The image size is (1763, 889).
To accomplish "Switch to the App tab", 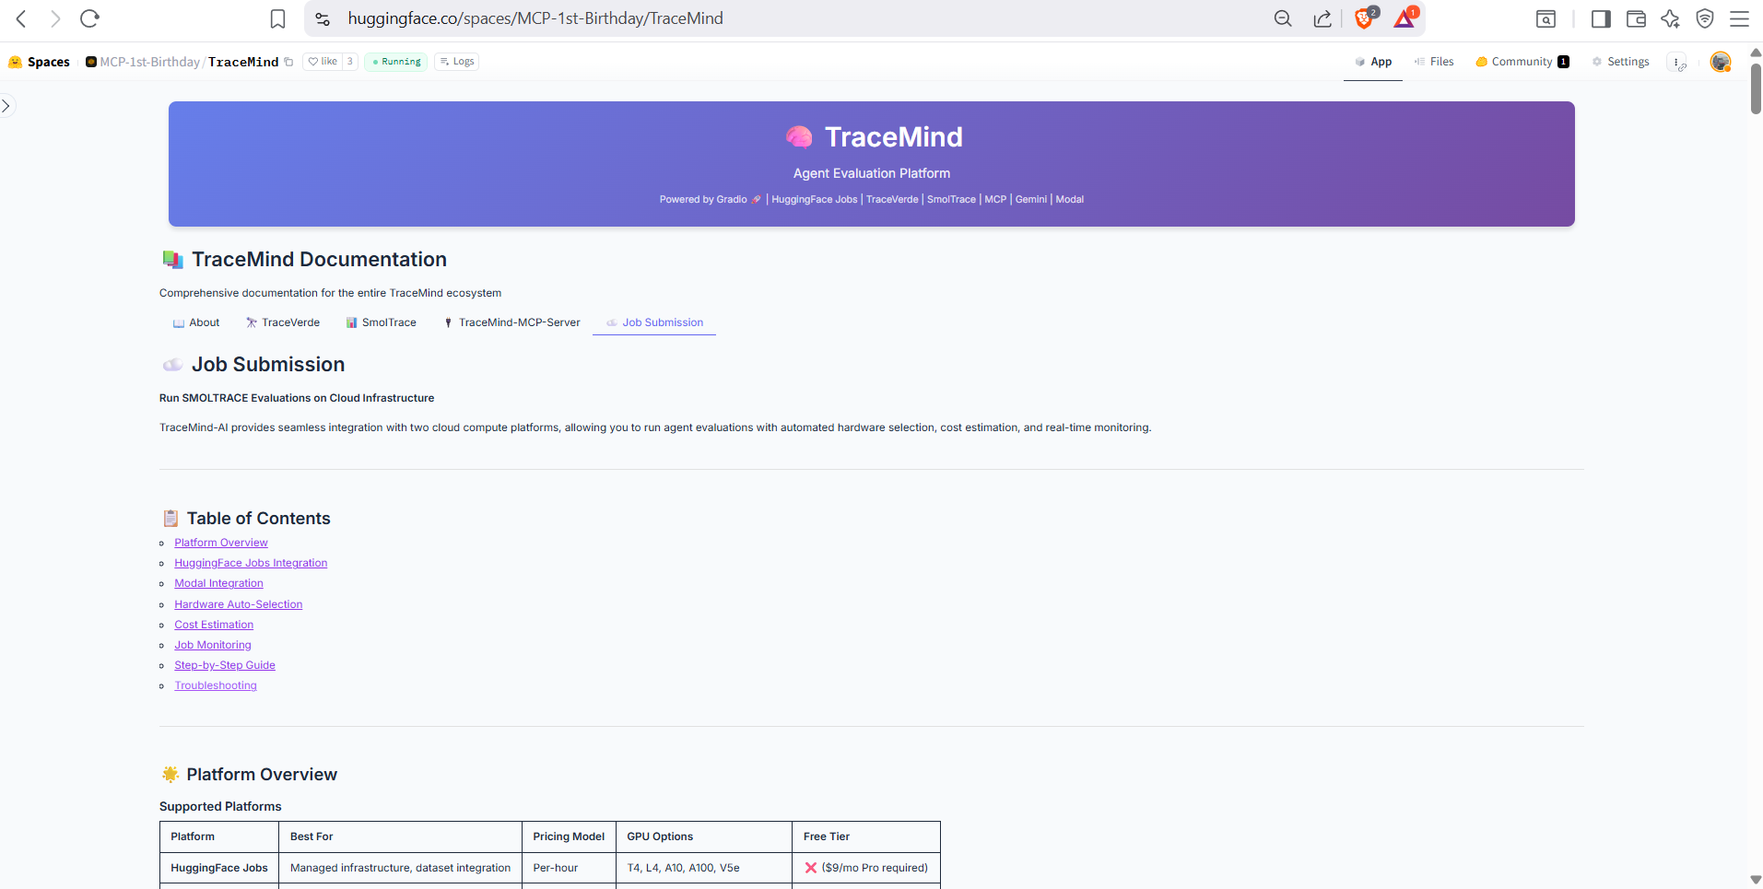I will [1373, 62].
